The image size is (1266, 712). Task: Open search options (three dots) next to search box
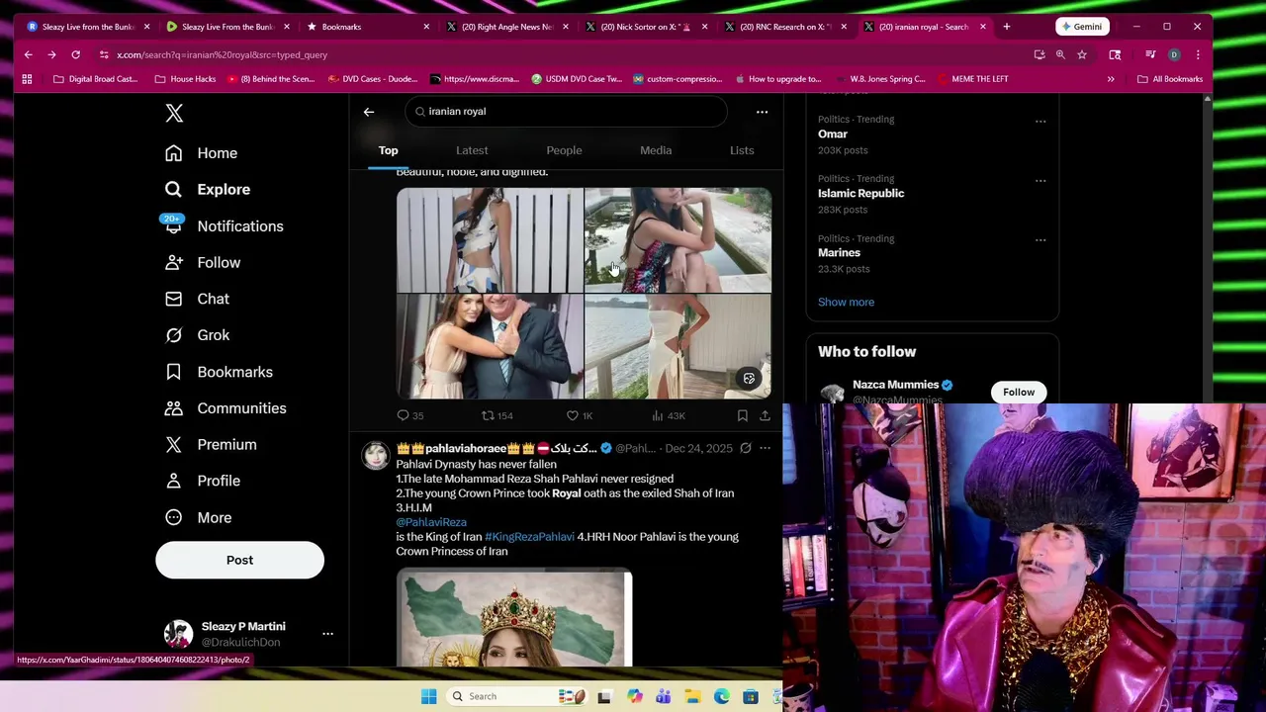point(762,112)
